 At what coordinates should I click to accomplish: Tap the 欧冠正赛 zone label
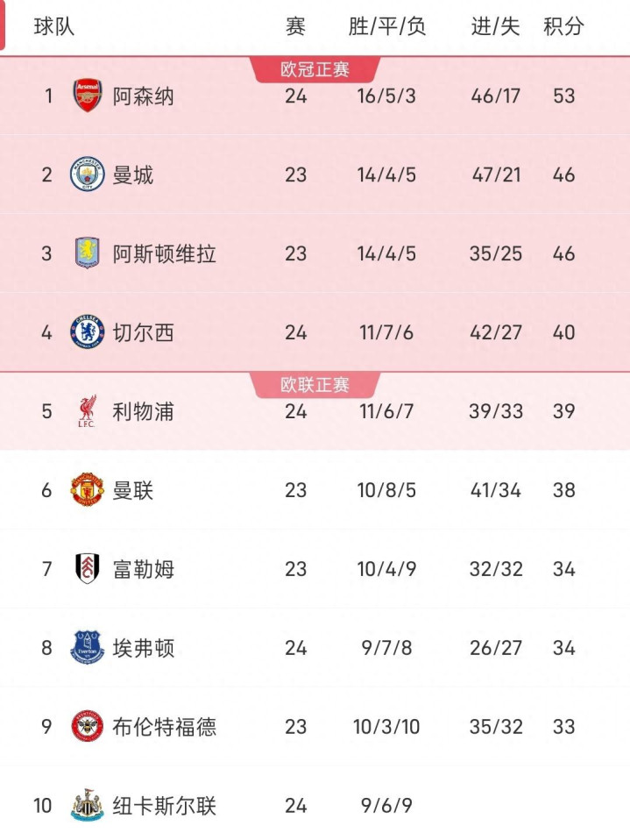tap(315, 69)
